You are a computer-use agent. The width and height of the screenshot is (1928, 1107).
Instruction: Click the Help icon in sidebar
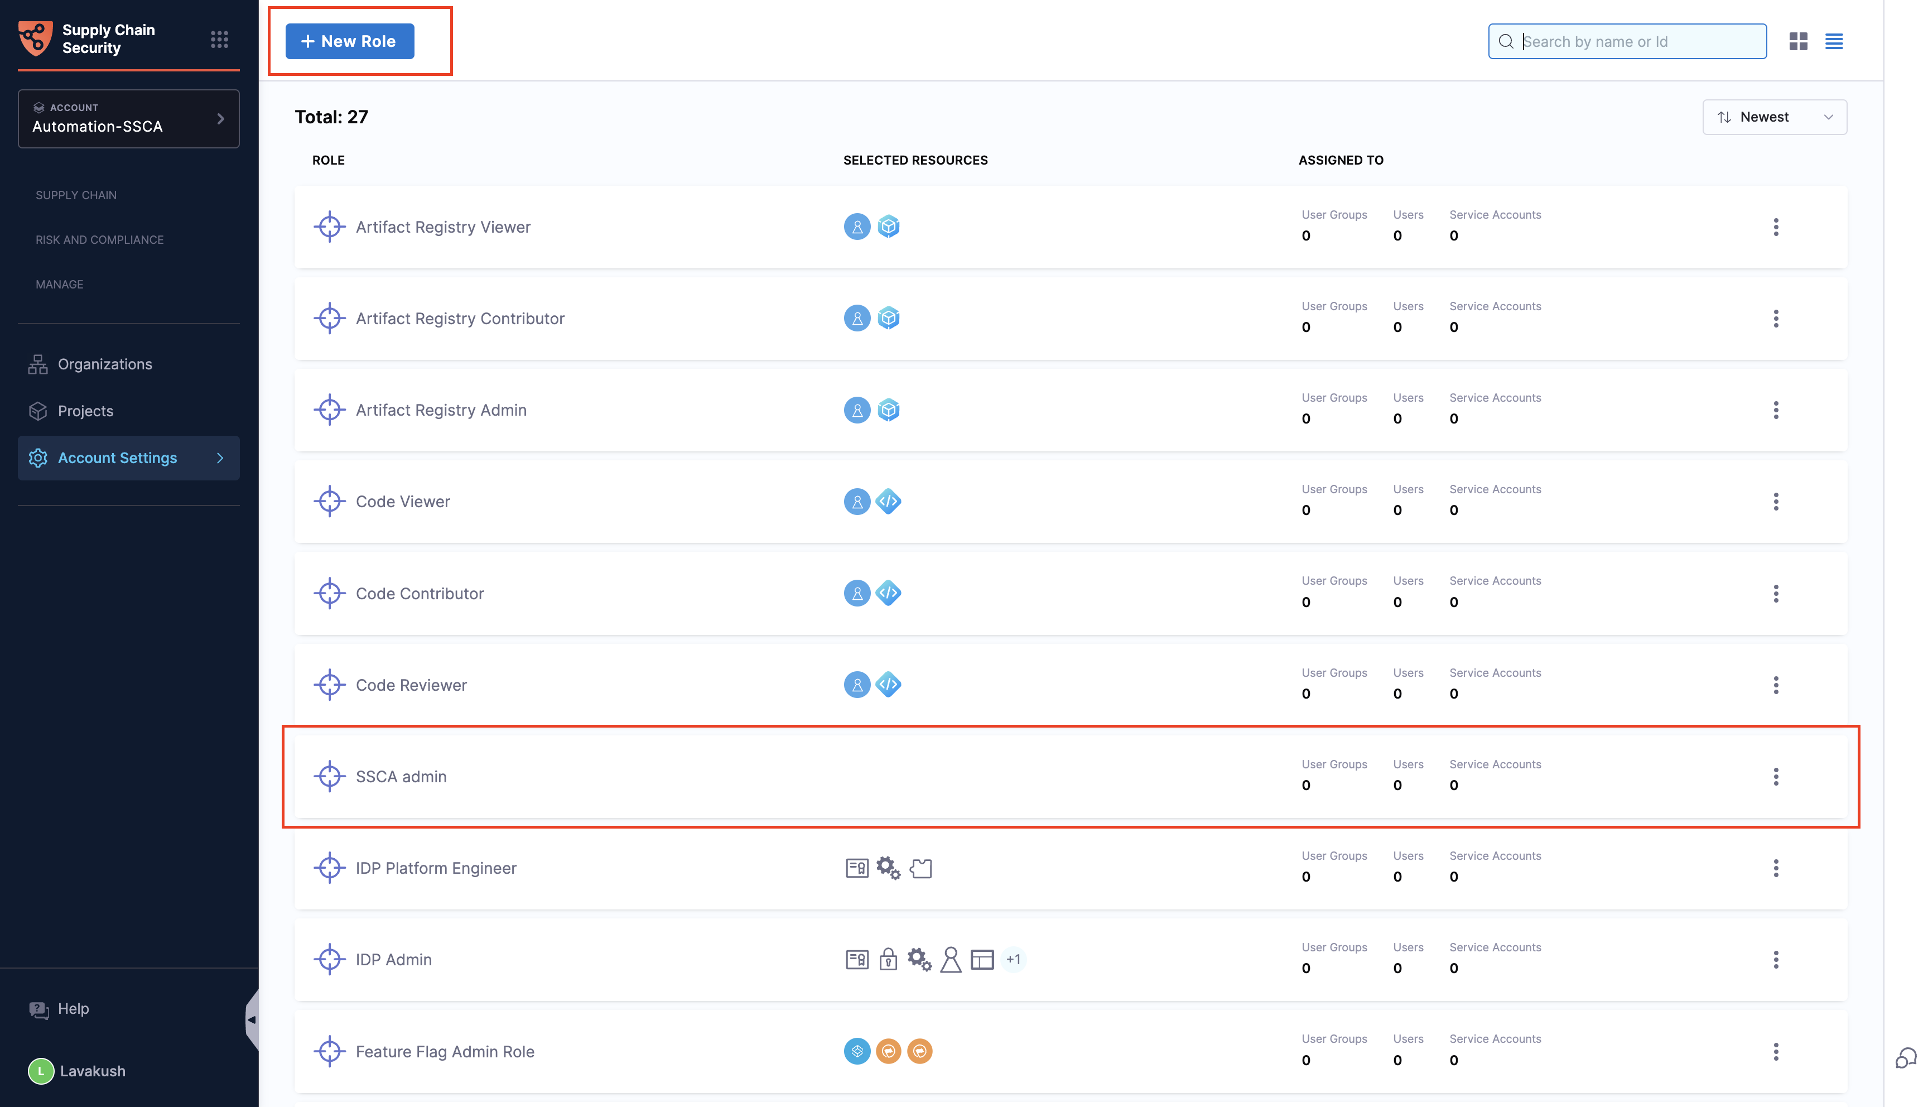coord(38,1009)
